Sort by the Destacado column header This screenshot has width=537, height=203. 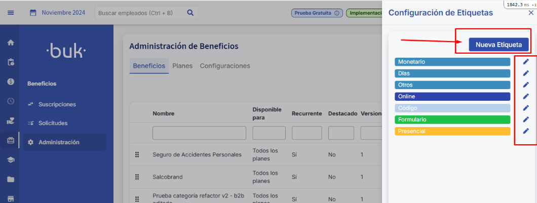(342, 113)
